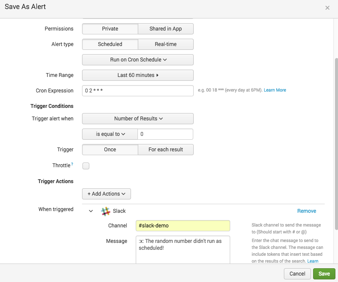Image resolution: width=338 pixels, height=282 pixels.
Task: Click the Slack logo icon
Action: [105, 211]
